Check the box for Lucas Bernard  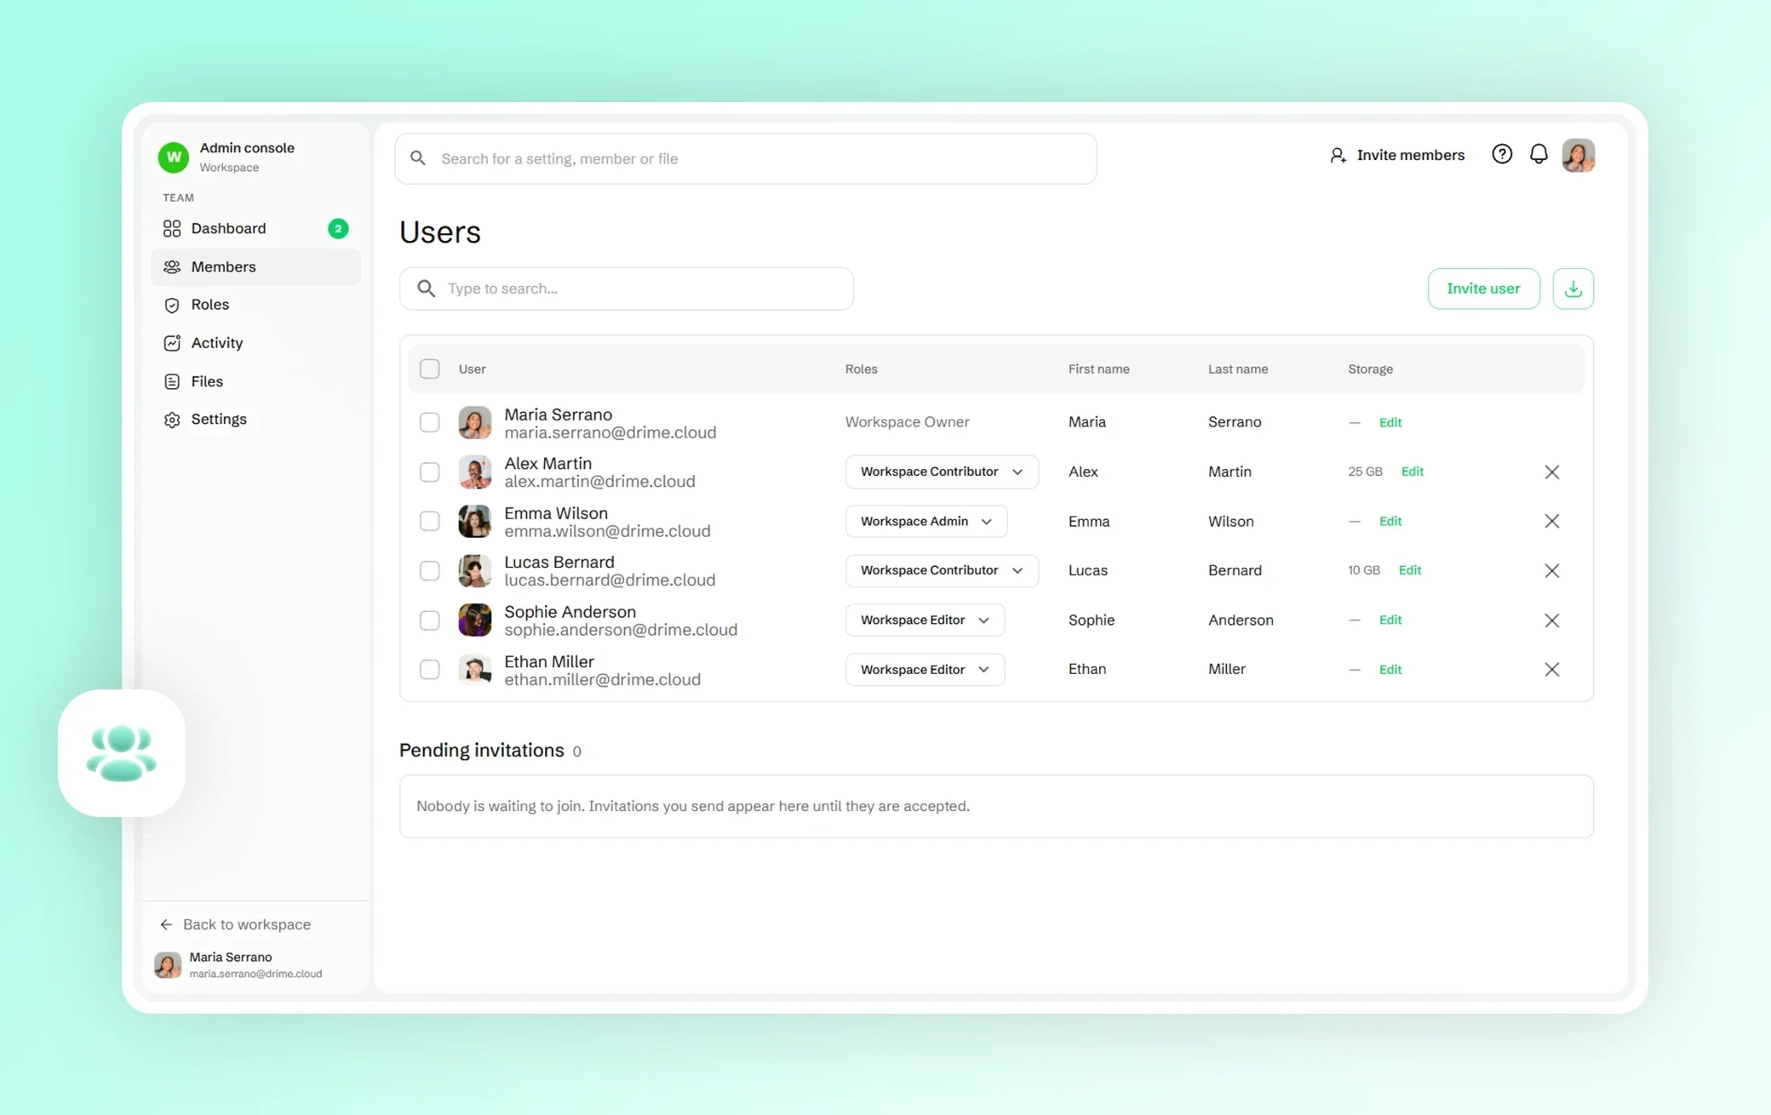coord(430,570)
